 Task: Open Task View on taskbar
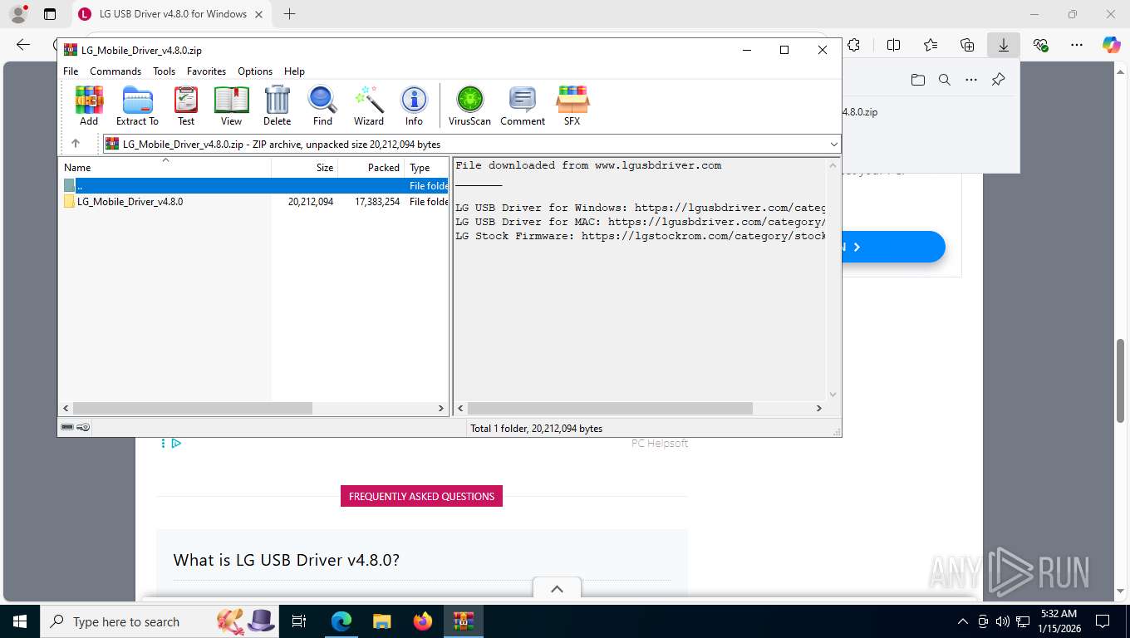(x=299, y=621)
